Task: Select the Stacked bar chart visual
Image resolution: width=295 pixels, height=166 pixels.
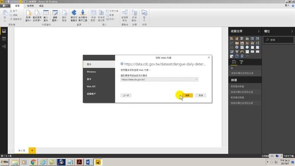Action: coord(231,39)
